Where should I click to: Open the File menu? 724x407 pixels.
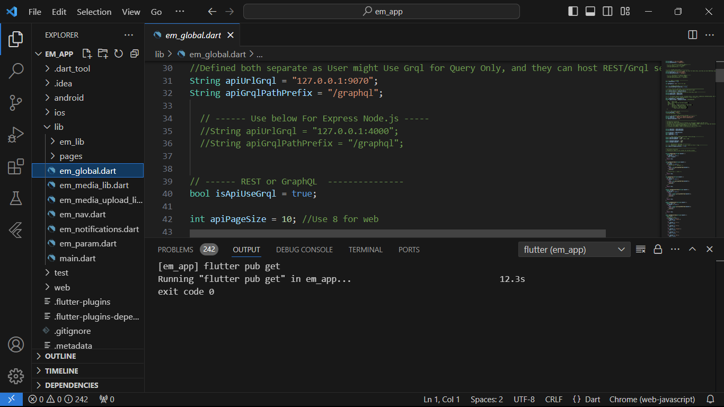coord(34,12)
